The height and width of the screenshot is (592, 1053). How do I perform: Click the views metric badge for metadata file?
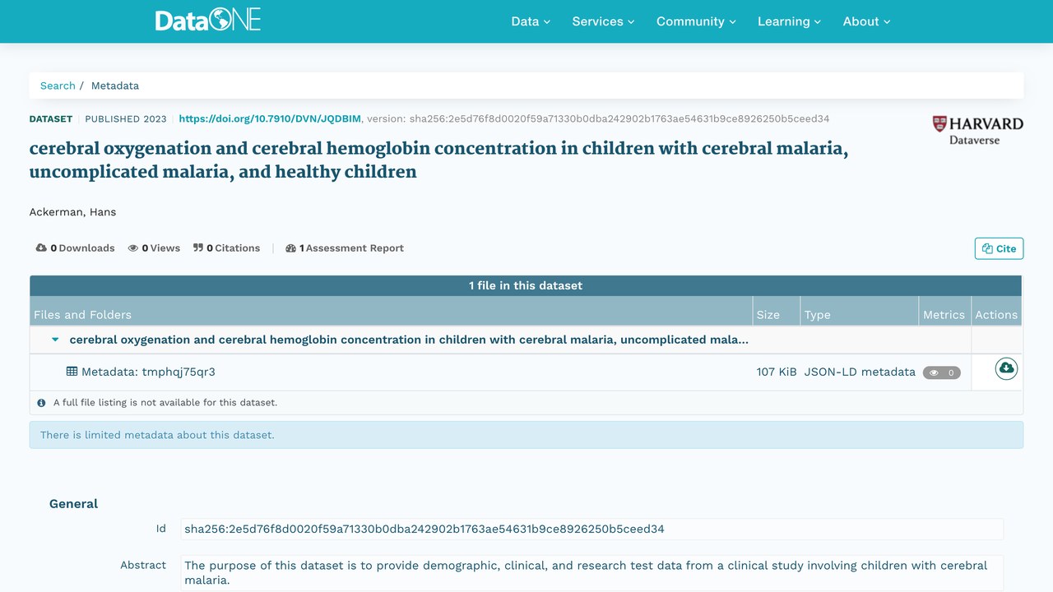click(942, 372)
